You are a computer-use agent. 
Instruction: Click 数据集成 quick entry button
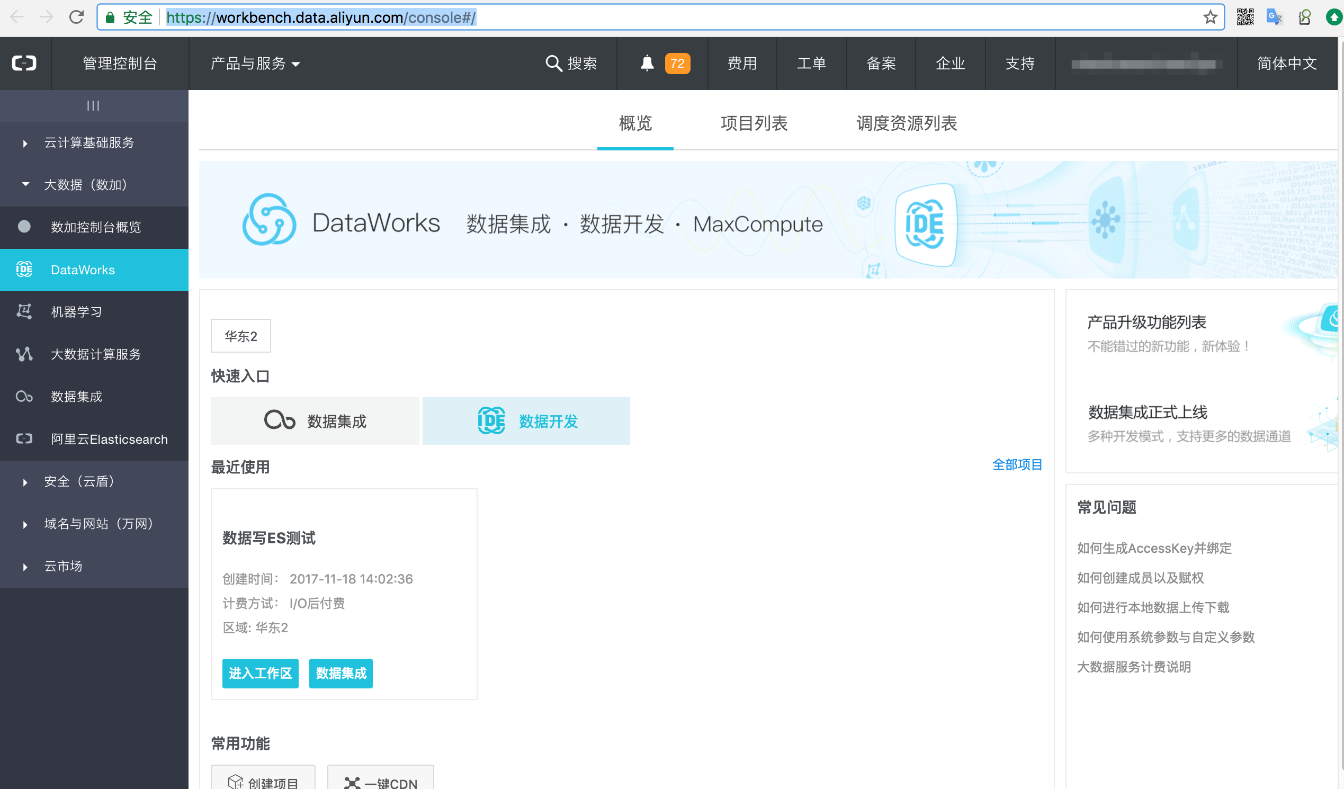click(315, 421)
